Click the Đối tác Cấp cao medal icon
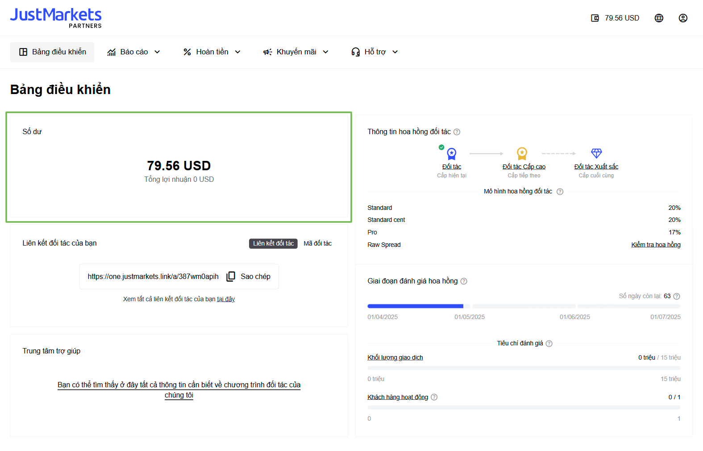Screen dimensions: 703x451 [x=522, y=154]
